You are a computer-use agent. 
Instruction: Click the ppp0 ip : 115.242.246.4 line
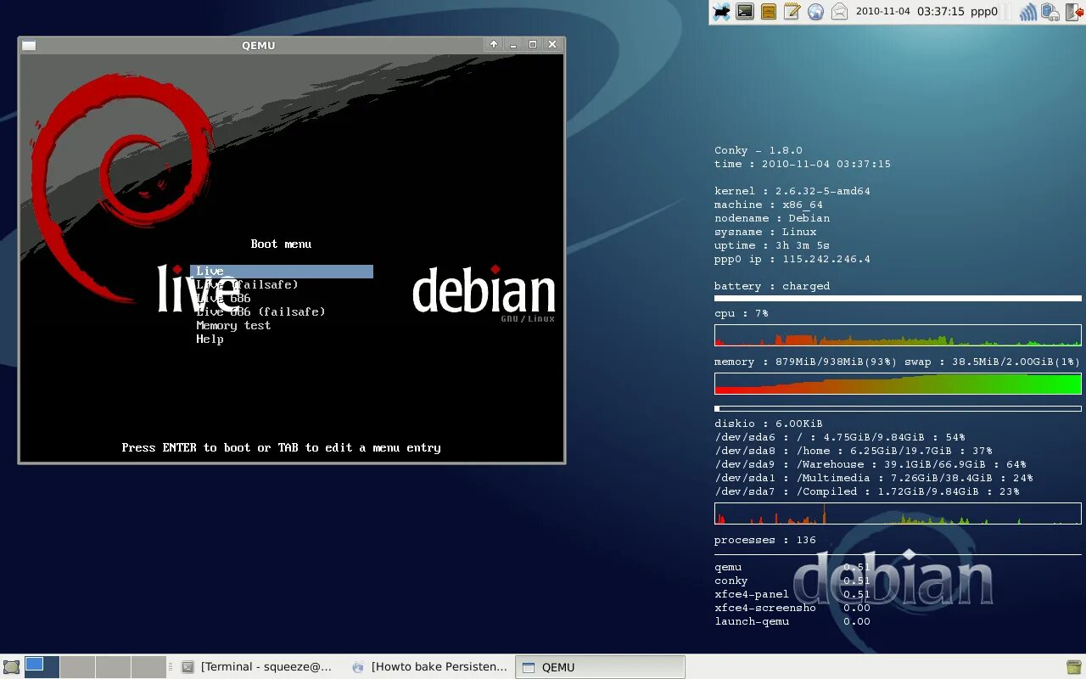pos(792,259)
